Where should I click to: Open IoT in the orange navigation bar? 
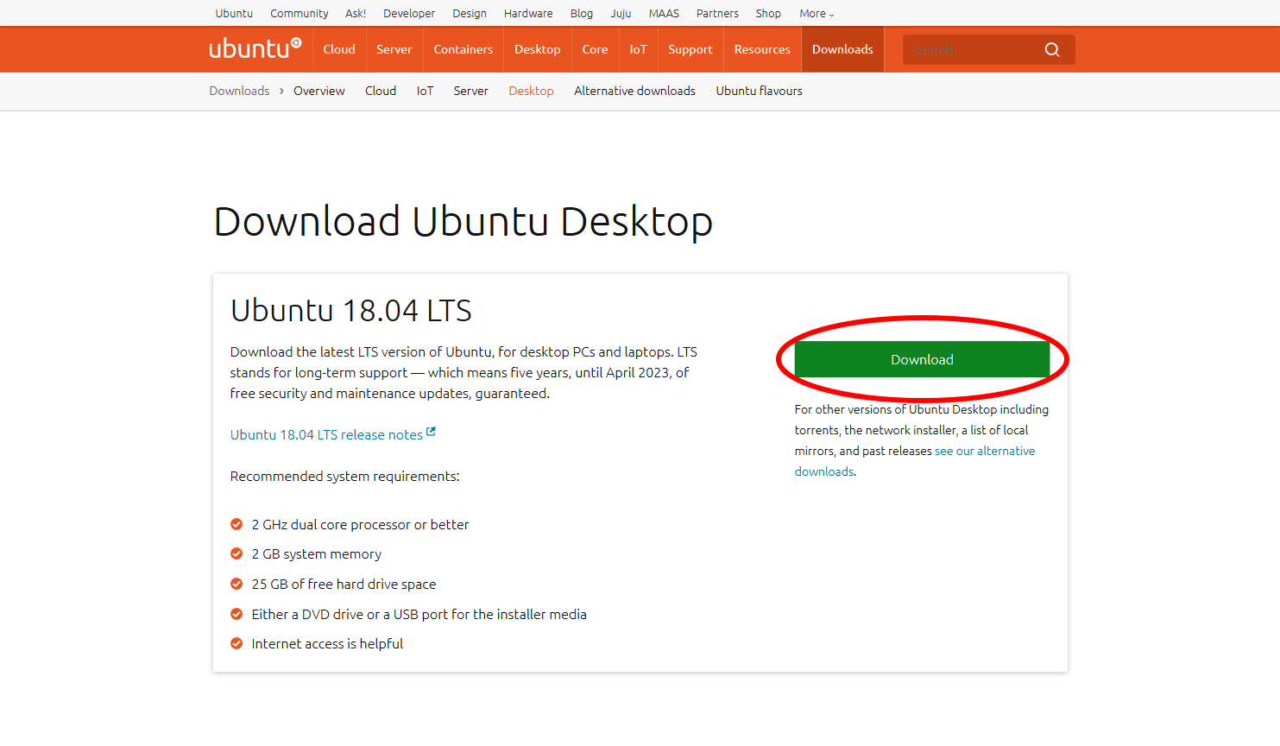638,49
